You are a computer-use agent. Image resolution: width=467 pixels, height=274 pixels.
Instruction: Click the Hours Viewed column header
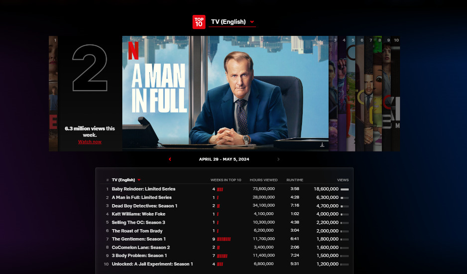coord(263,180)
